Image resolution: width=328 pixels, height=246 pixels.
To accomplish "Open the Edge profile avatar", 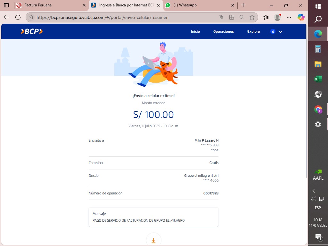I will [277, 17].
